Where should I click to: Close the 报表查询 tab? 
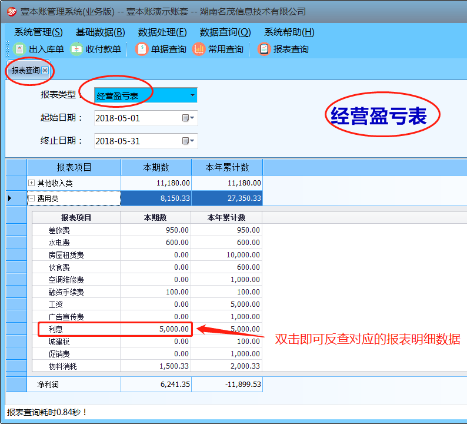45,70
